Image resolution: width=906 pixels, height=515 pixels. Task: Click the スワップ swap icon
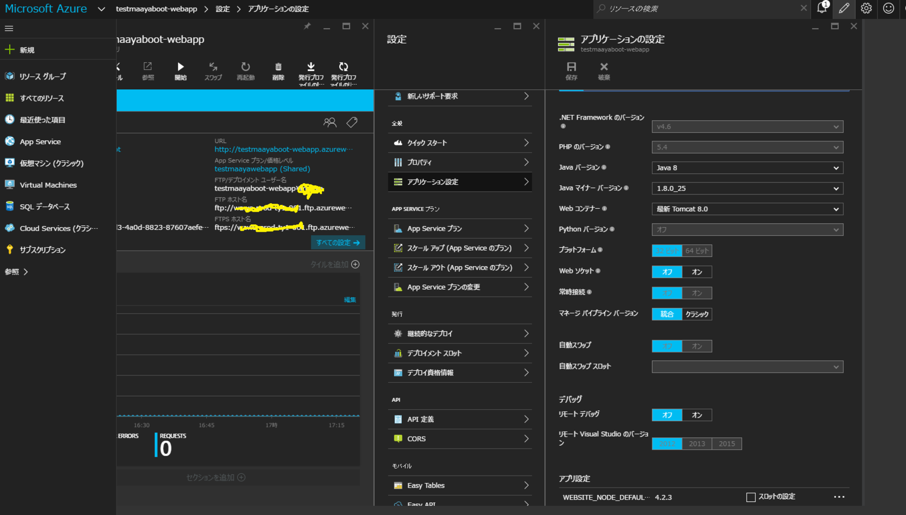pyautogui.click(x=213, y=67)
